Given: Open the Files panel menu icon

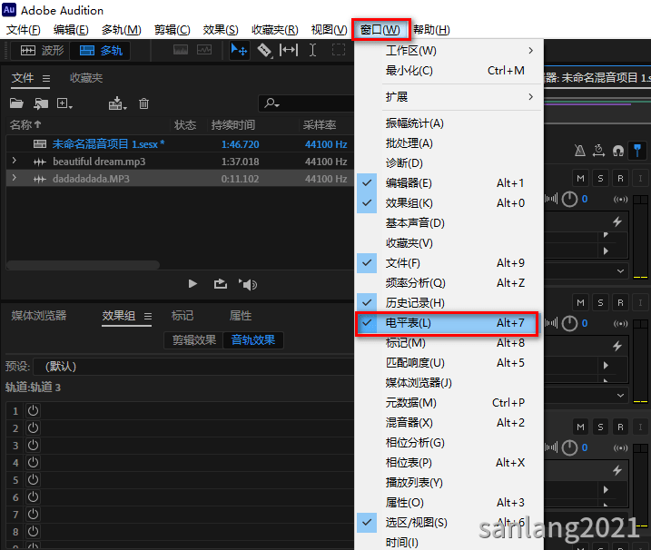Looking at the screenshot, I should tap(46, 78).
